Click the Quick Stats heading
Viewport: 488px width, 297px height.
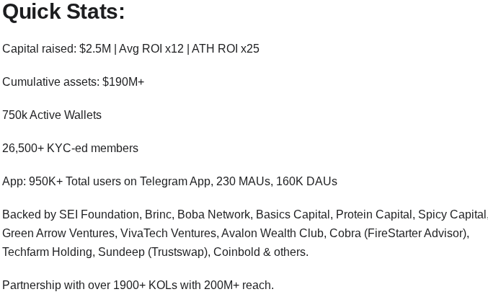63,12
